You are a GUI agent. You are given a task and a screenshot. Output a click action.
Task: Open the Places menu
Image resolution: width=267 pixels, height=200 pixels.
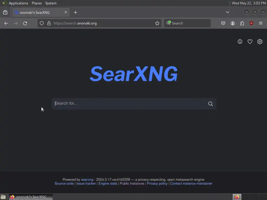(x=37, y=3)
